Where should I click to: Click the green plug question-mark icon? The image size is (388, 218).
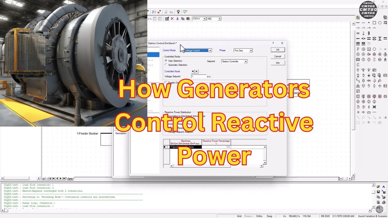coord(185,12)
